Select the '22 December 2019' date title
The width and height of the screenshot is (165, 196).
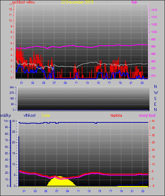coord(77,2)
